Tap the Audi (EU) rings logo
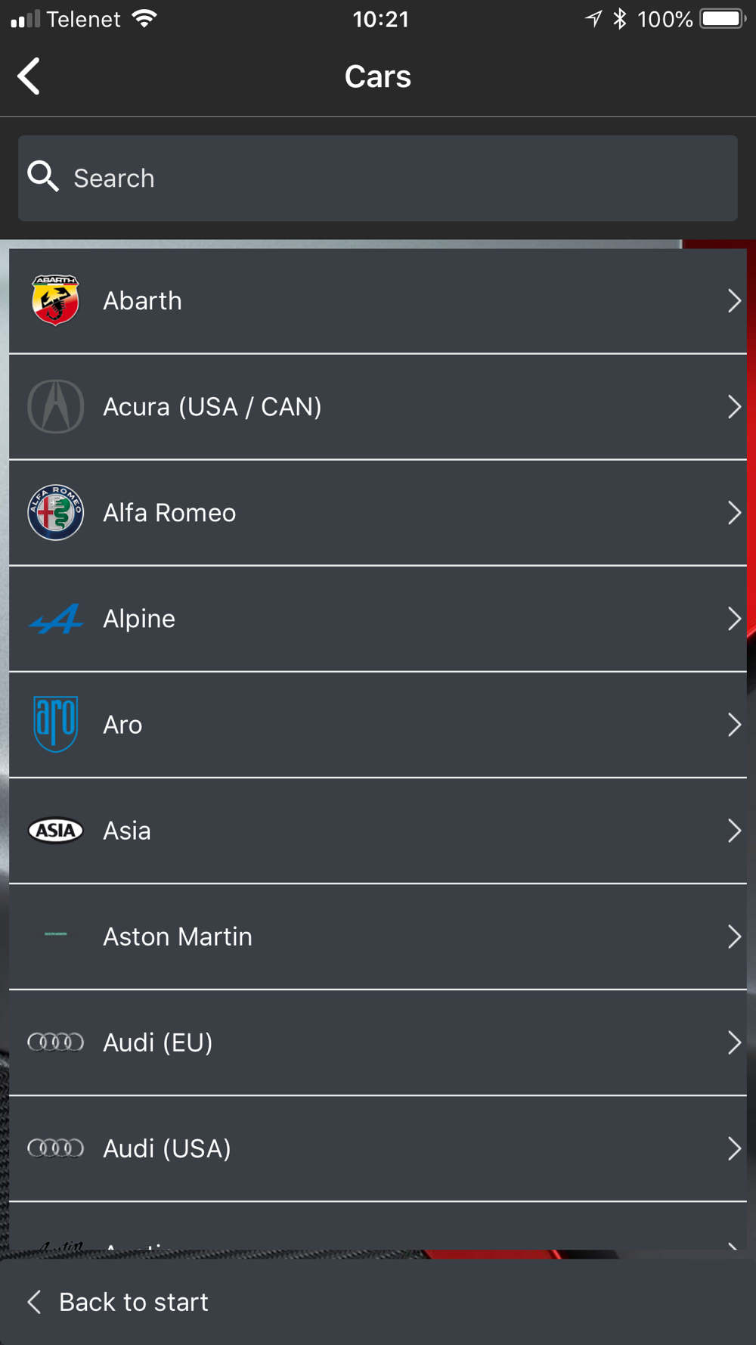 (55, 1042)
